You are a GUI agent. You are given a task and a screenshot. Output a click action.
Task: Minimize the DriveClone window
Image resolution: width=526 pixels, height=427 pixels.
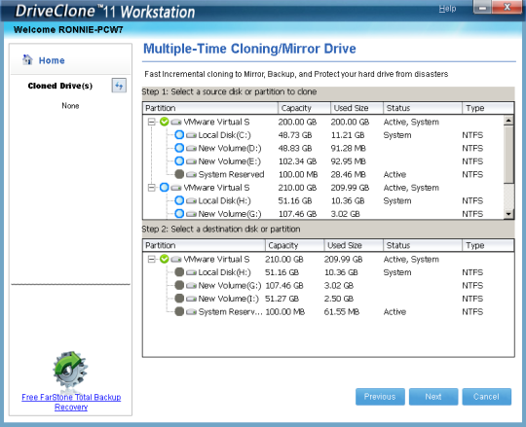tap(482, 8)
